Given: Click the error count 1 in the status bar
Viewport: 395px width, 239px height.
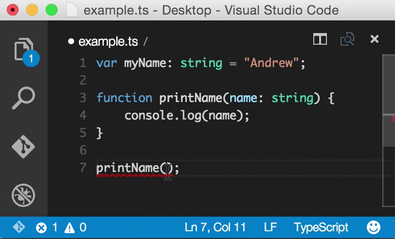Looking at the screenshot, I should (55, 227).
